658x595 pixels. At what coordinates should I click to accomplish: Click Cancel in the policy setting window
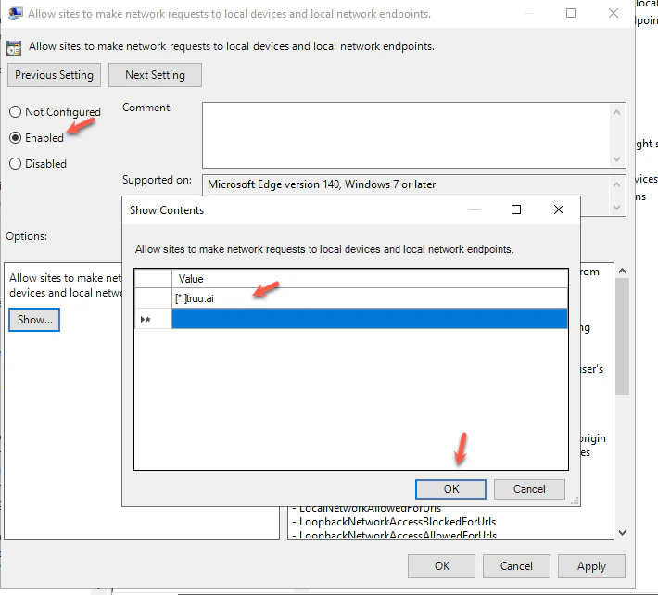[516, 566]
